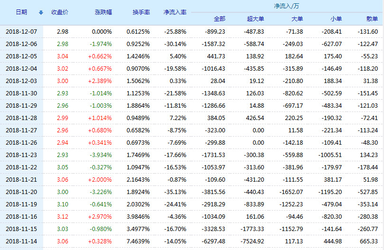Image resolution: width=385 pixels, height=250 pixels.
Task: Select the 日期 column header
Action: [x=21, y=12]
